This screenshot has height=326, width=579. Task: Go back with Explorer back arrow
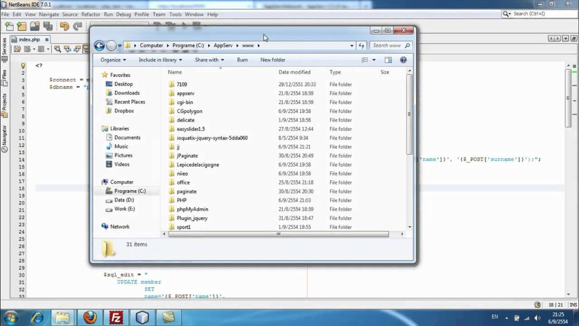[x=100, y=45]
